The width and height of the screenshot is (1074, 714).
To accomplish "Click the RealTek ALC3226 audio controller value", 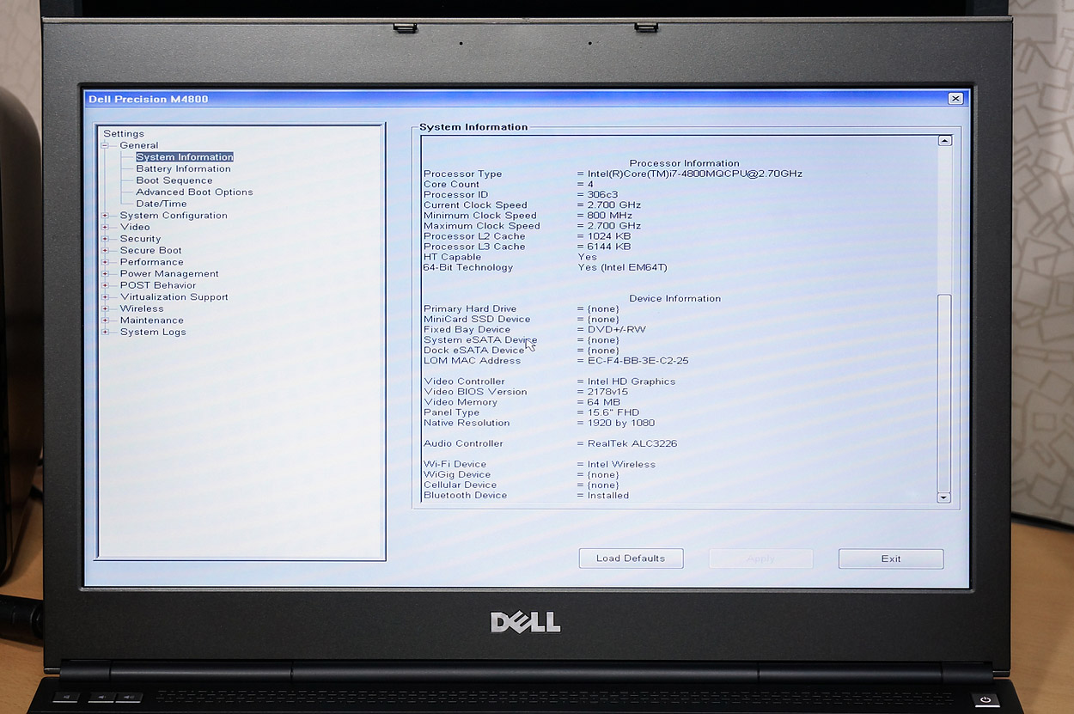I will [x=632, y=443].
